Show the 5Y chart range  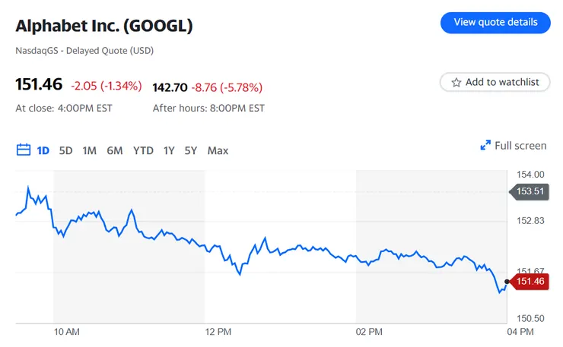click(x=190, y=150)
